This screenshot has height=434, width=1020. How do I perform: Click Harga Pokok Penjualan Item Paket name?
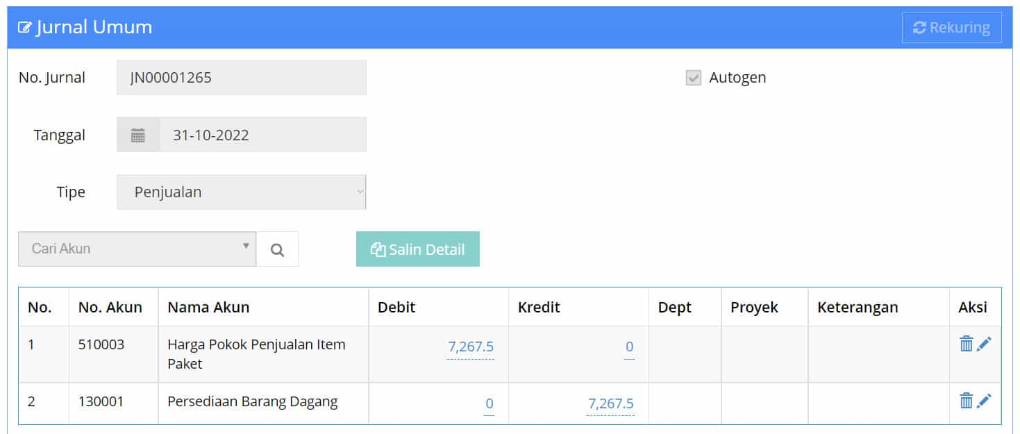point(256,354)
